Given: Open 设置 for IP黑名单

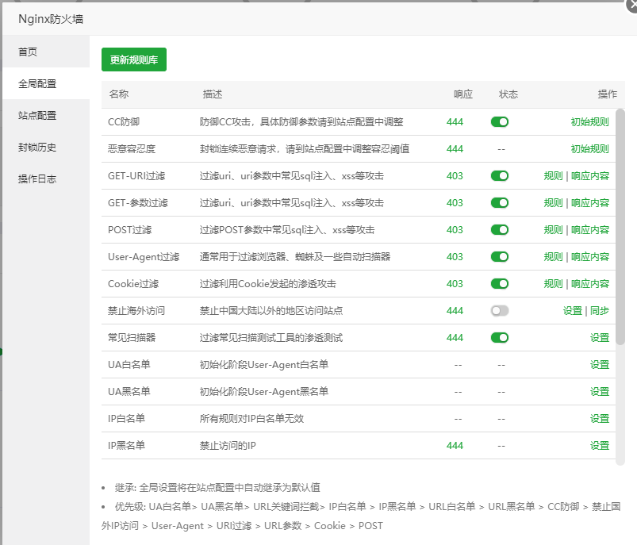Looking at the screenshot, I should (x=600, y=445).
